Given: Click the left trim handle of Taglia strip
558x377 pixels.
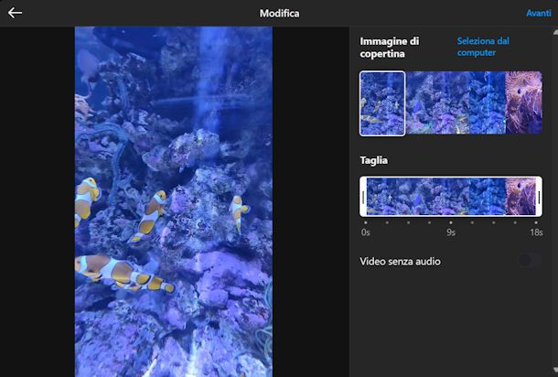Looking at the screenshot, I should [x=363, y=197].
